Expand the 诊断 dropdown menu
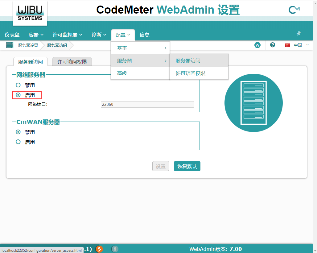The width and height of the screenshot is (317, 253). pyautogui.click(x=99, y=35)
